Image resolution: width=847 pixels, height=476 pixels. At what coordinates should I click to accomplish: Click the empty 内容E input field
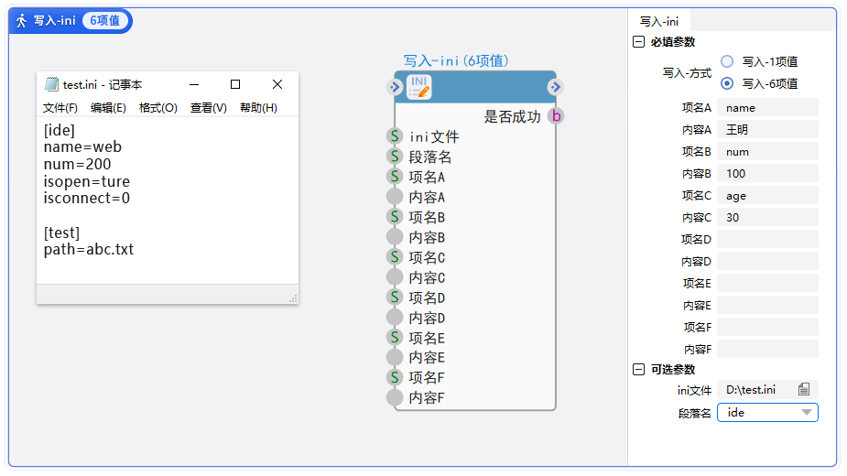[x=767, y=305]
